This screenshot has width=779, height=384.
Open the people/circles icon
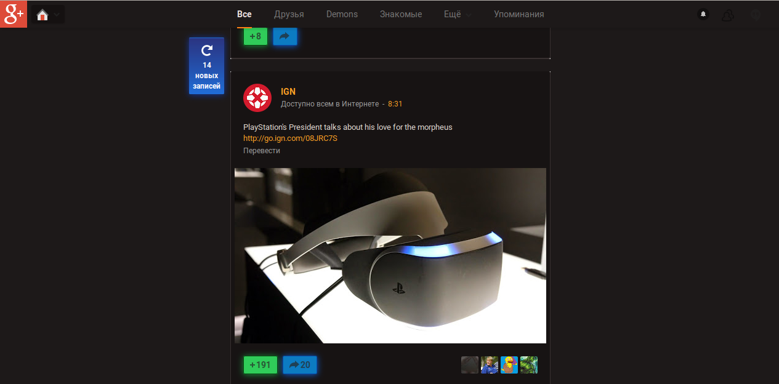click(728, 15)
